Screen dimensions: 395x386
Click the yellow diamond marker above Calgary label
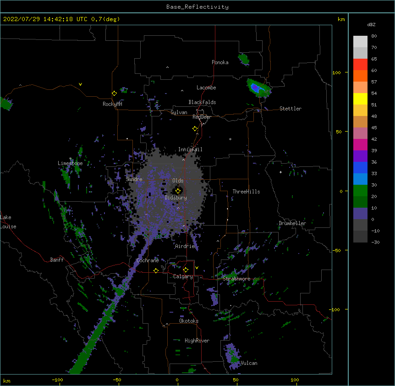tap(186, 270)
